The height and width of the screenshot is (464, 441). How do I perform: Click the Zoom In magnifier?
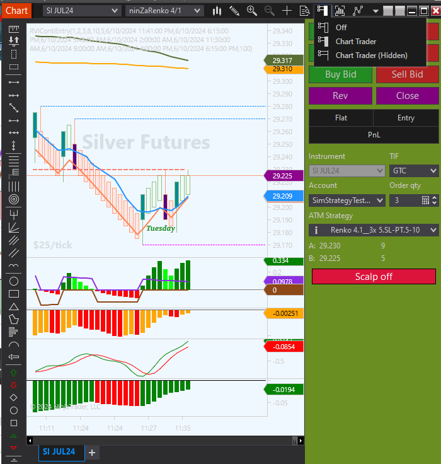click(252, 11)
